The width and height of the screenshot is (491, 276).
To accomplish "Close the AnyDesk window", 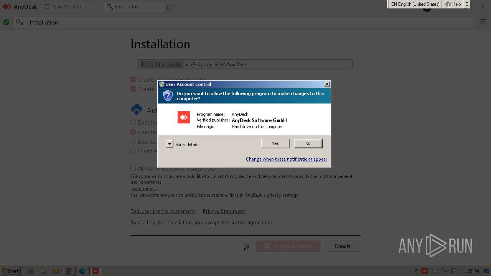I will coord(483,7).
